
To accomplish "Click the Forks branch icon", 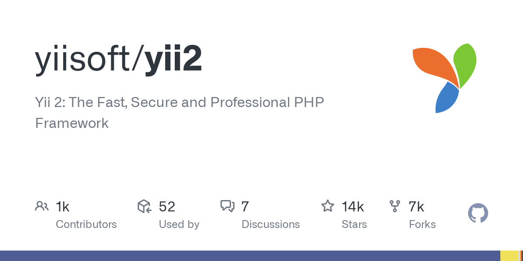I will (x=395, y=206).
